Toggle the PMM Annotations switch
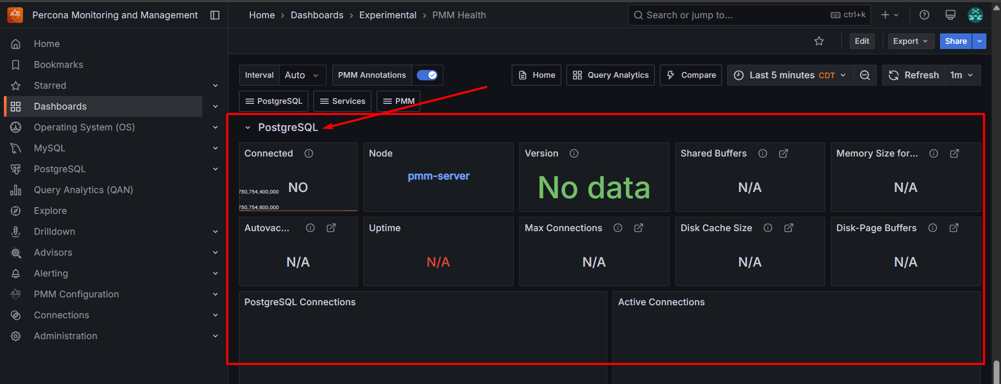Viewport: 1001px width, 384px height. pos(427,75)
